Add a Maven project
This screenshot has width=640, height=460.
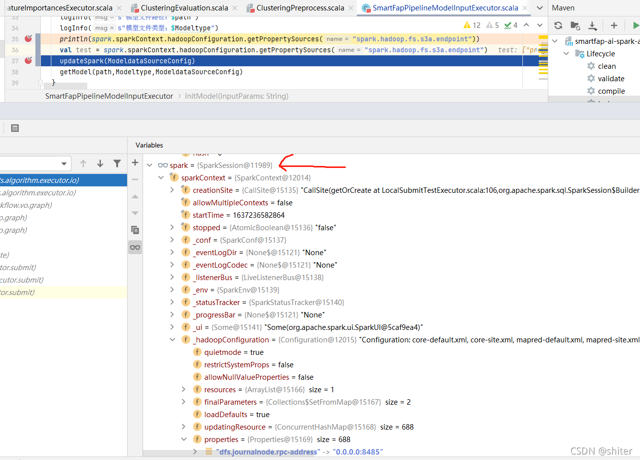point(614,25)
